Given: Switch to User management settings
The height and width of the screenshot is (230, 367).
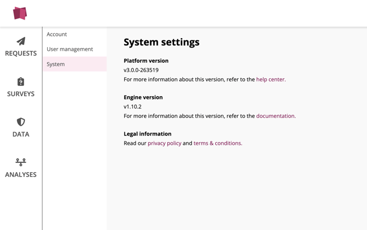Looking at the screenshot, I should pyautogui.click(x=70, y=49).
